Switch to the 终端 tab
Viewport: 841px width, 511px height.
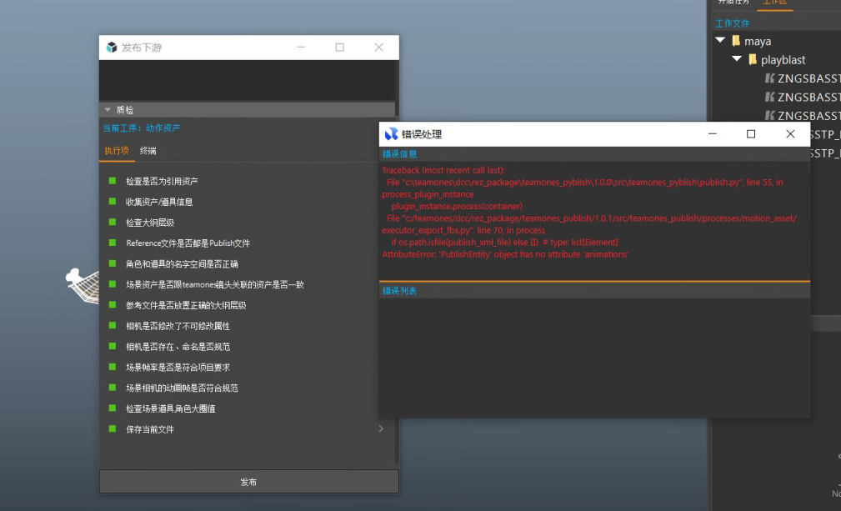tap(148, 151)
